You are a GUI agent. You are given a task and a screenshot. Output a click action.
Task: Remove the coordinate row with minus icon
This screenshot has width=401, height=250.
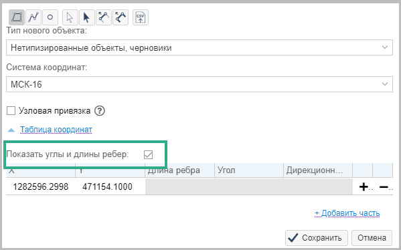tap(384, 187)
